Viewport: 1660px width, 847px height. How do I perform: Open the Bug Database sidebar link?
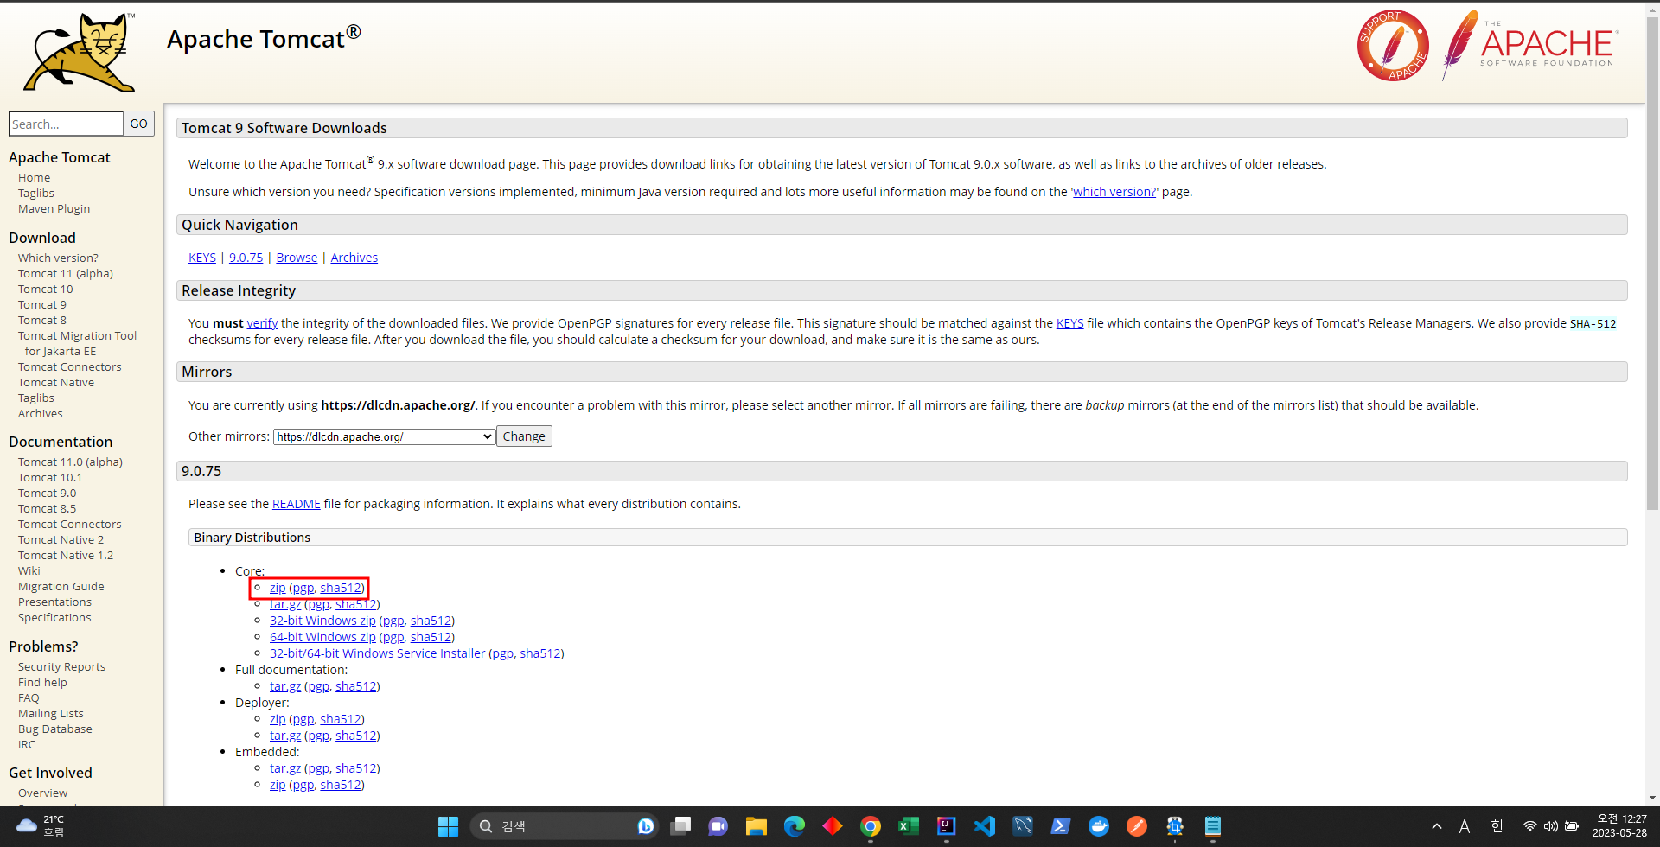click(54, 729)
